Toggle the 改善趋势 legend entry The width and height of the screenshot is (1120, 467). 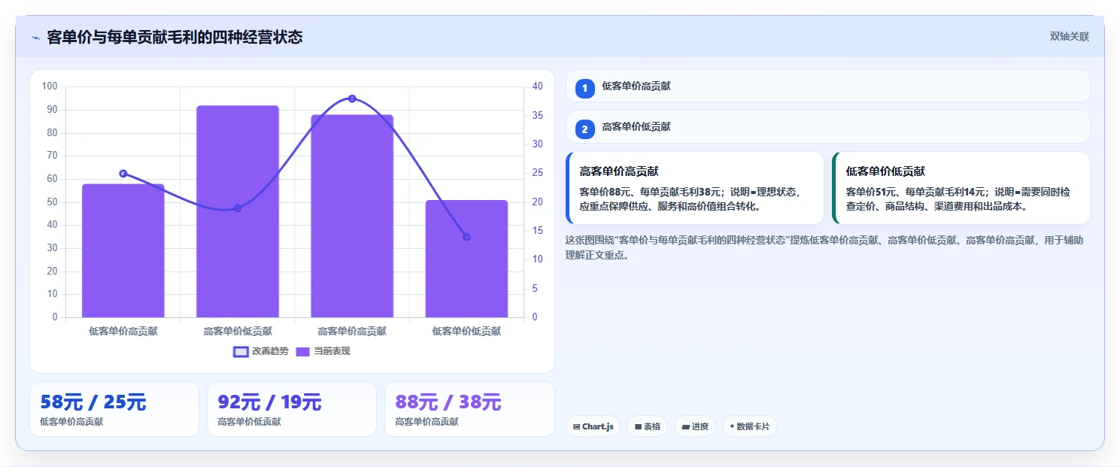tap(261, 351)
